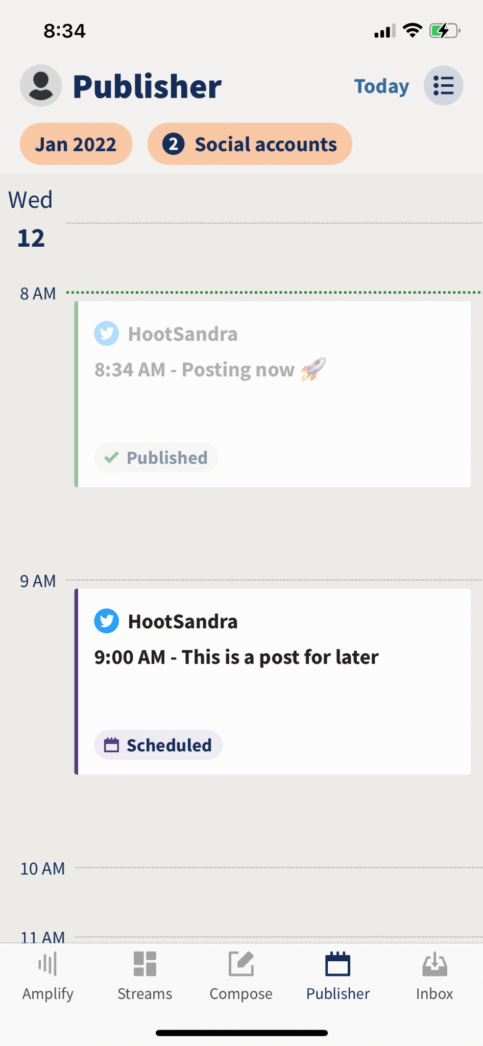This screenshot has height=1046, width=483.
Task: Open the 'This is a post for later' card
Action: click(273, 681)
